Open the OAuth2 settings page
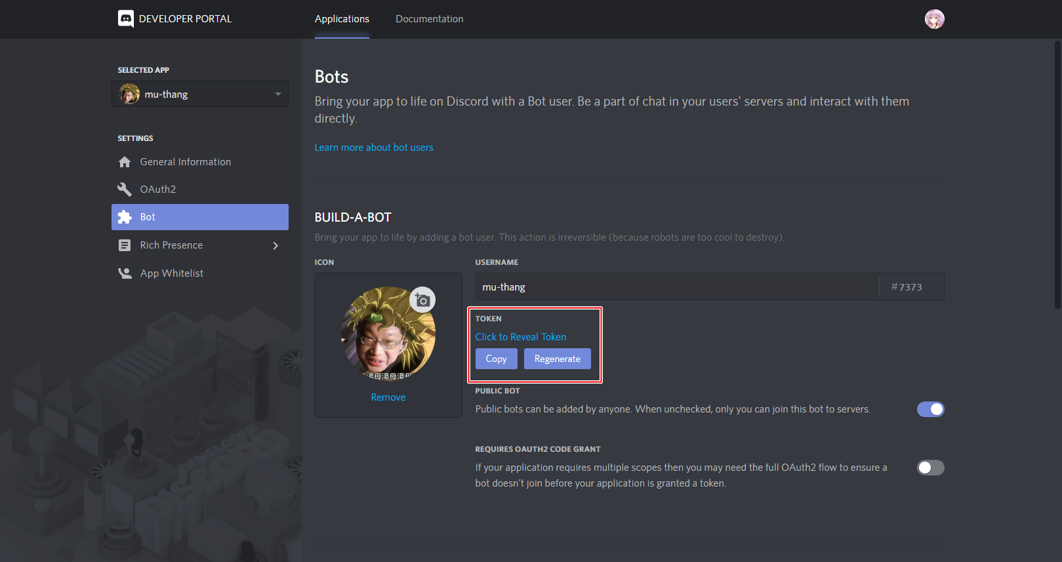 click(200, 190)
